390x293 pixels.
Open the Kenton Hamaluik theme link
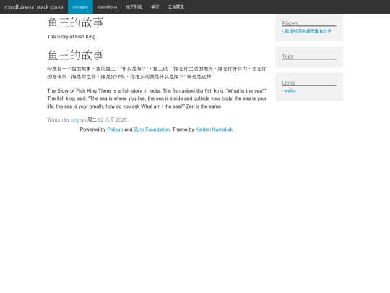click(x=214, y=129)
